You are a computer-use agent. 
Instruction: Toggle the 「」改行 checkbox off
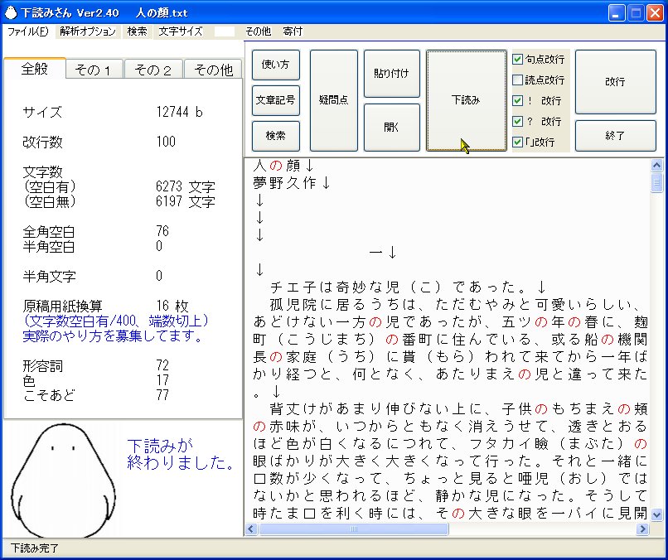point(518,142)
